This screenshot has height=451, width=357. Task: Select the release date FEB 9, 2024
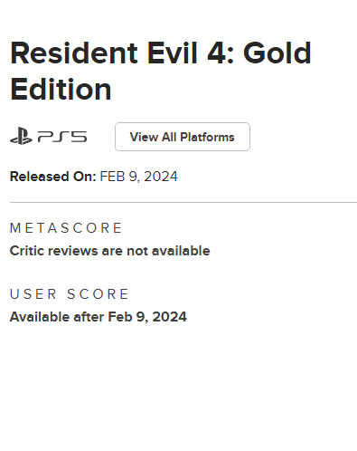pos(138,177)
